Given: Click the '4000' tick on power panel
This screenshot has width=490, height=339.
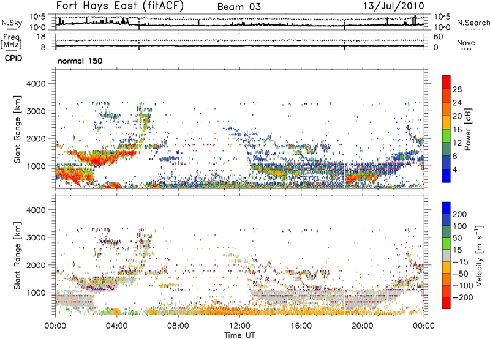Looking at the screenshot, I should point(36,84).
